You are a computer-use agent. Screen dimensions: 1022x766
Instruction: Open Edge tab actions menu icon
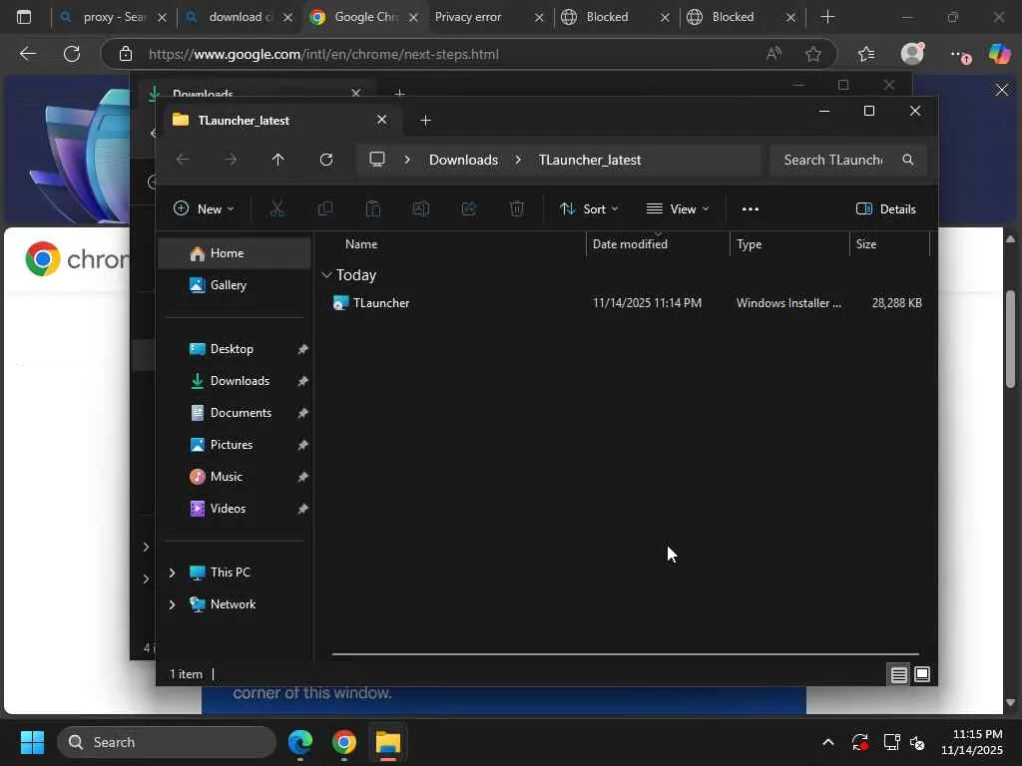coord(24,17)
